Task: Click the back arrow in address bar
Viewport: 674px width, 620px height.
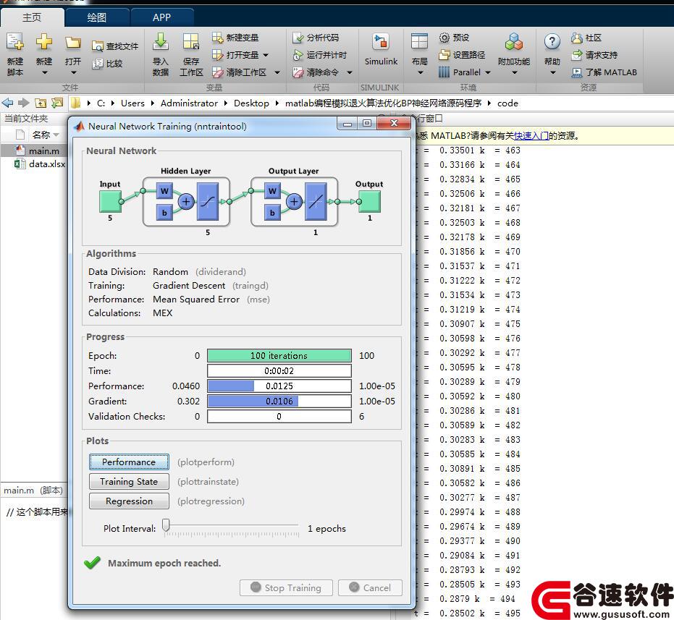Action: tap(8, 103)
